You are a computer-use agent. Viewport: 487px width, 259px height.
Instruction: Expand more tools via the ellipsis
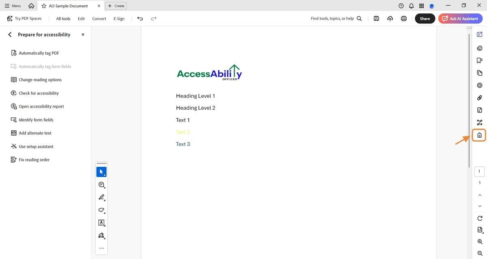101,248
